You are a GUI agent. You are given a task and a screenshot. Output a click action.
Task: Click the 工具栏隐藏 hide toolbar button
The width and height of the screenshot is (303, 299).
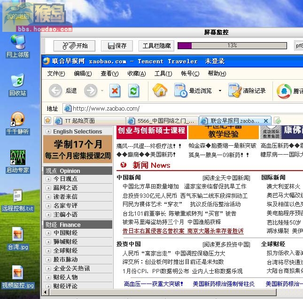pos(156,46)
